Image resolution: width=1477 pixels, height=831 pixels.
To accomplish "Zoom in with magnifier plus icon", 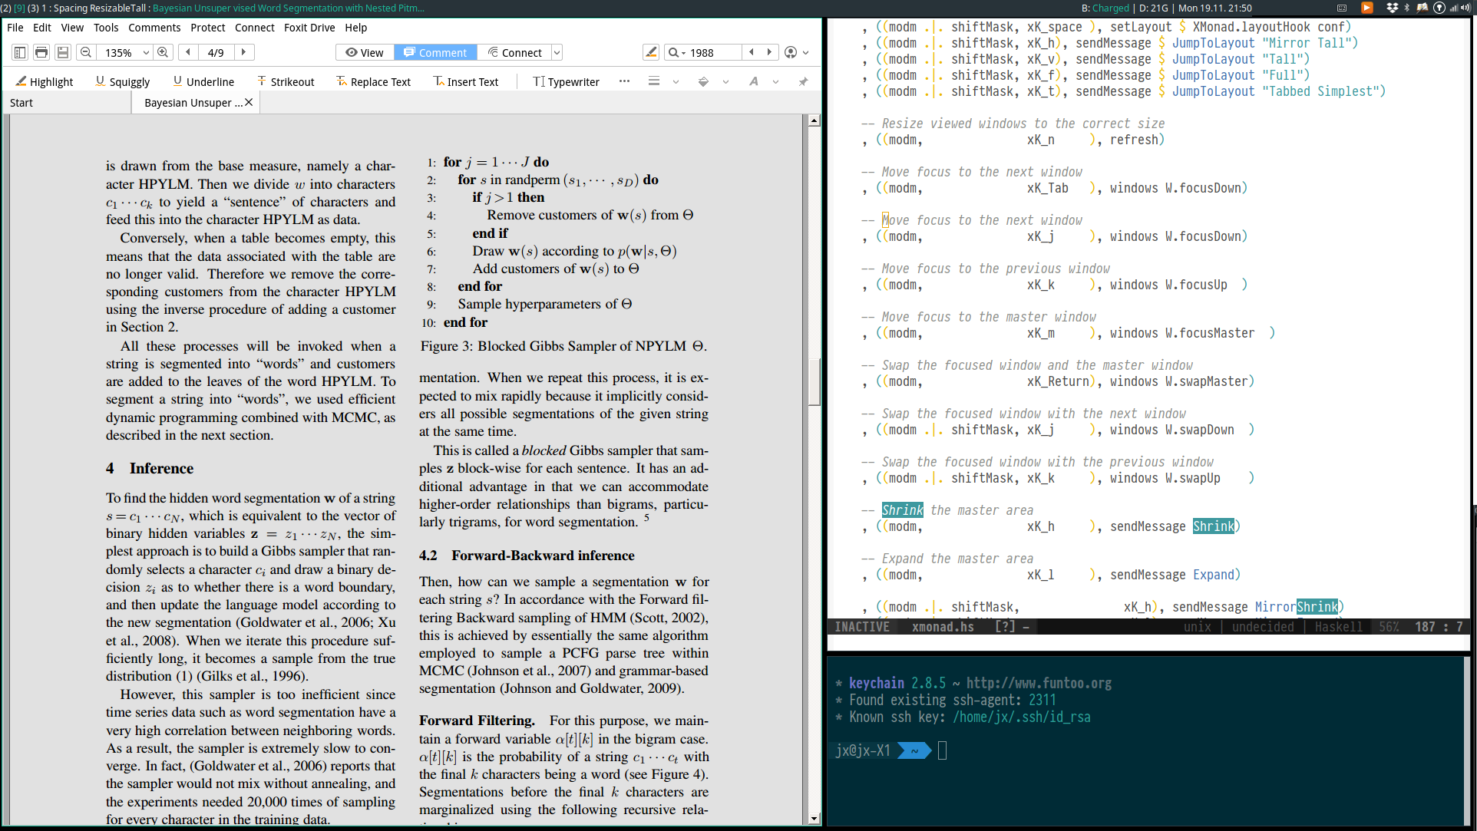I will point(163,52).
